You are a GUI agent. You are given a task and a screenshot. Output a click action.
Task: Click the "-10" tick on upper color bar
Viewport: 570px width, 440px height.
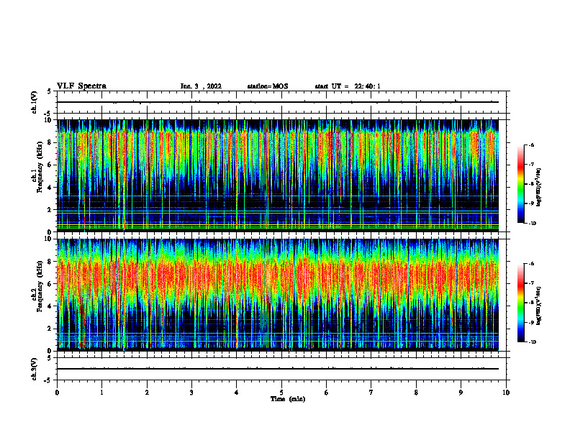click(x=533, y=224)
